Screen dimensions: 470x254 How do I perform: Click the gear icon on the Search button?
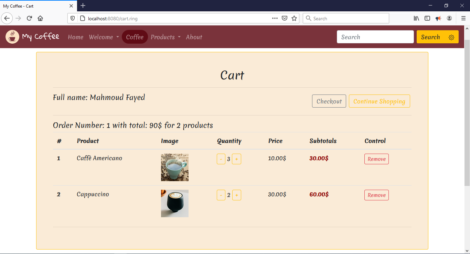tap(451, 37)
